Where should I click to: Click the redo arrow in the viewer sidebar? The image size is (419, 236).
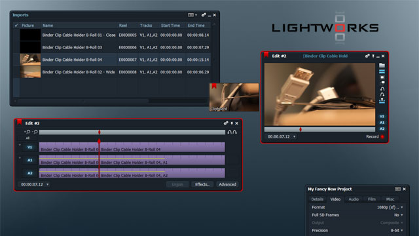[382, 94]
